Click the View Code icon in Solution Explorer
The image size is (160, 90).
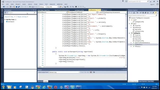coord(151,13)
